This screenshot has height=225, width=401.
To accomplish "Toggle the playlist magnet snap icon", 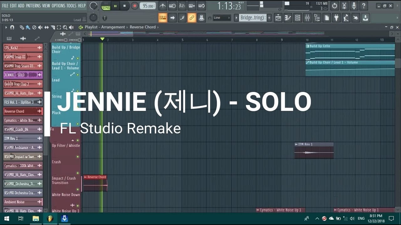I will tap(12, 27).
